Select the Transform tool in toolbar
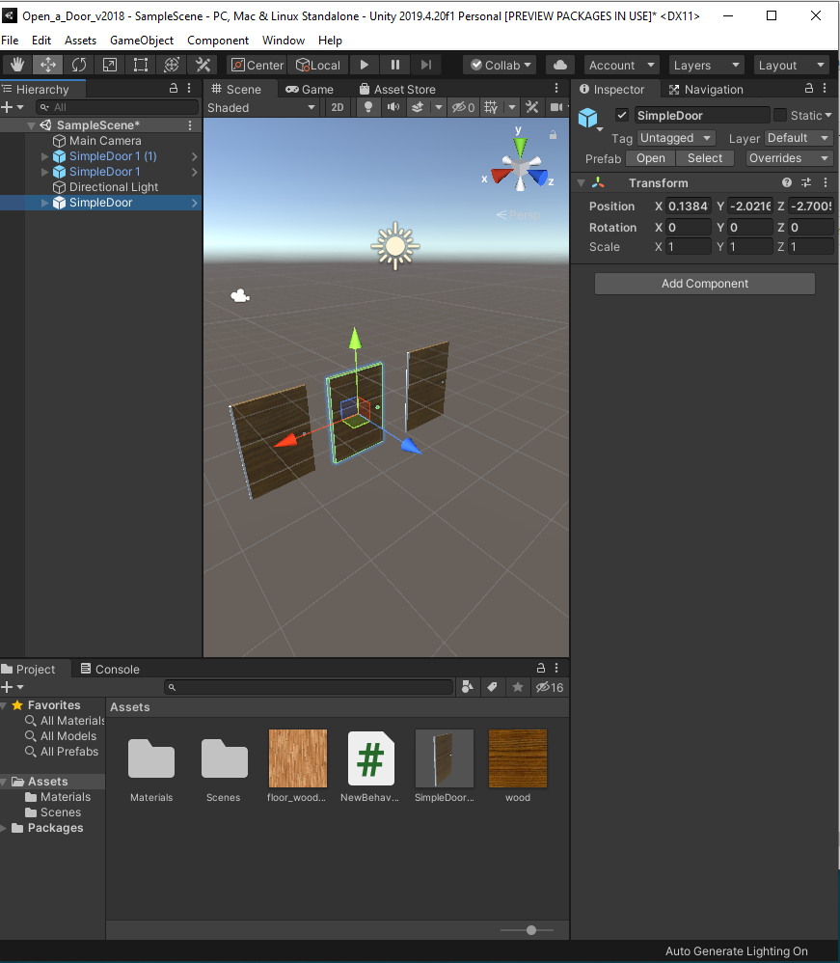 (172, 65)
